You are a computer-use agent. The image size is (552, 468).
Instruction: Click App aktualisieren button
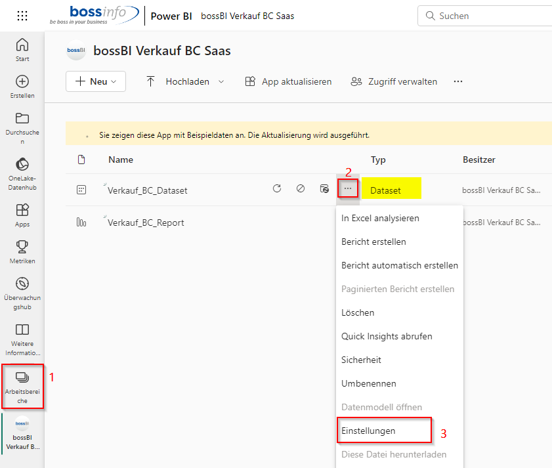point(288,81)
